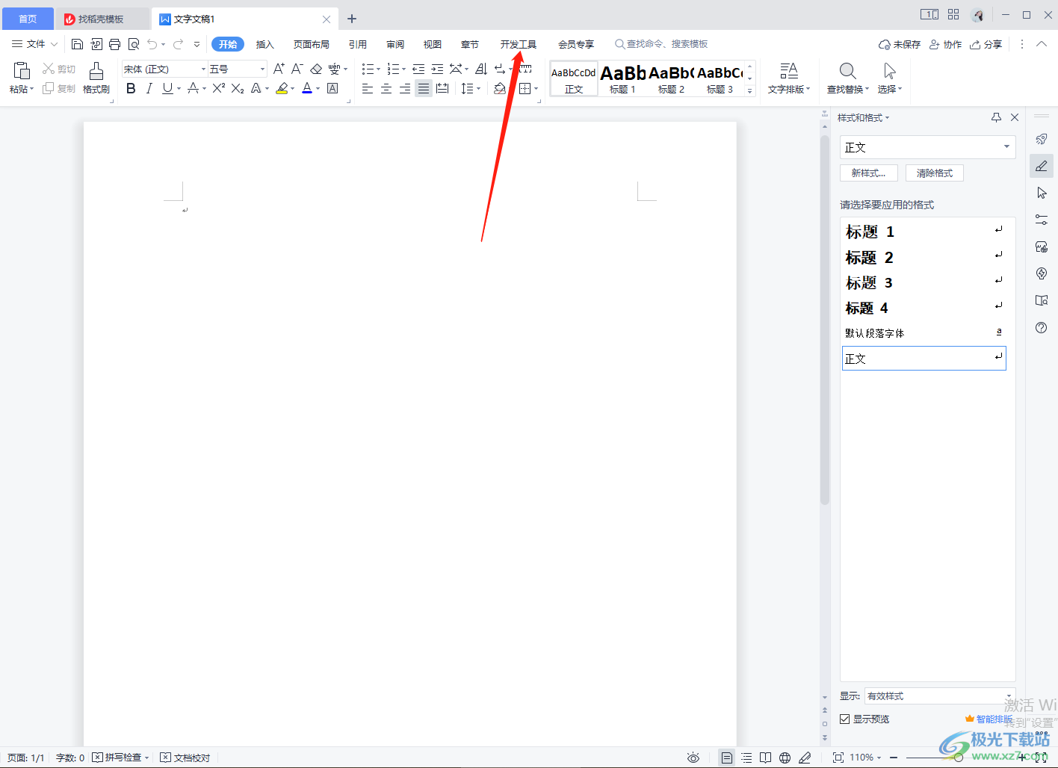The height and width of the screenshot is (768, 1058).
Task: Switch to web layout globe icon
Action: coord(785,758)
